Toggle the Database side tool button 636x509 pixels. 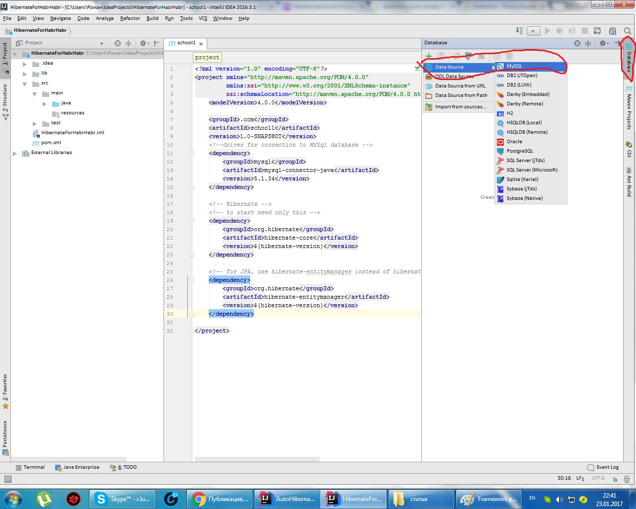(629, 57)
